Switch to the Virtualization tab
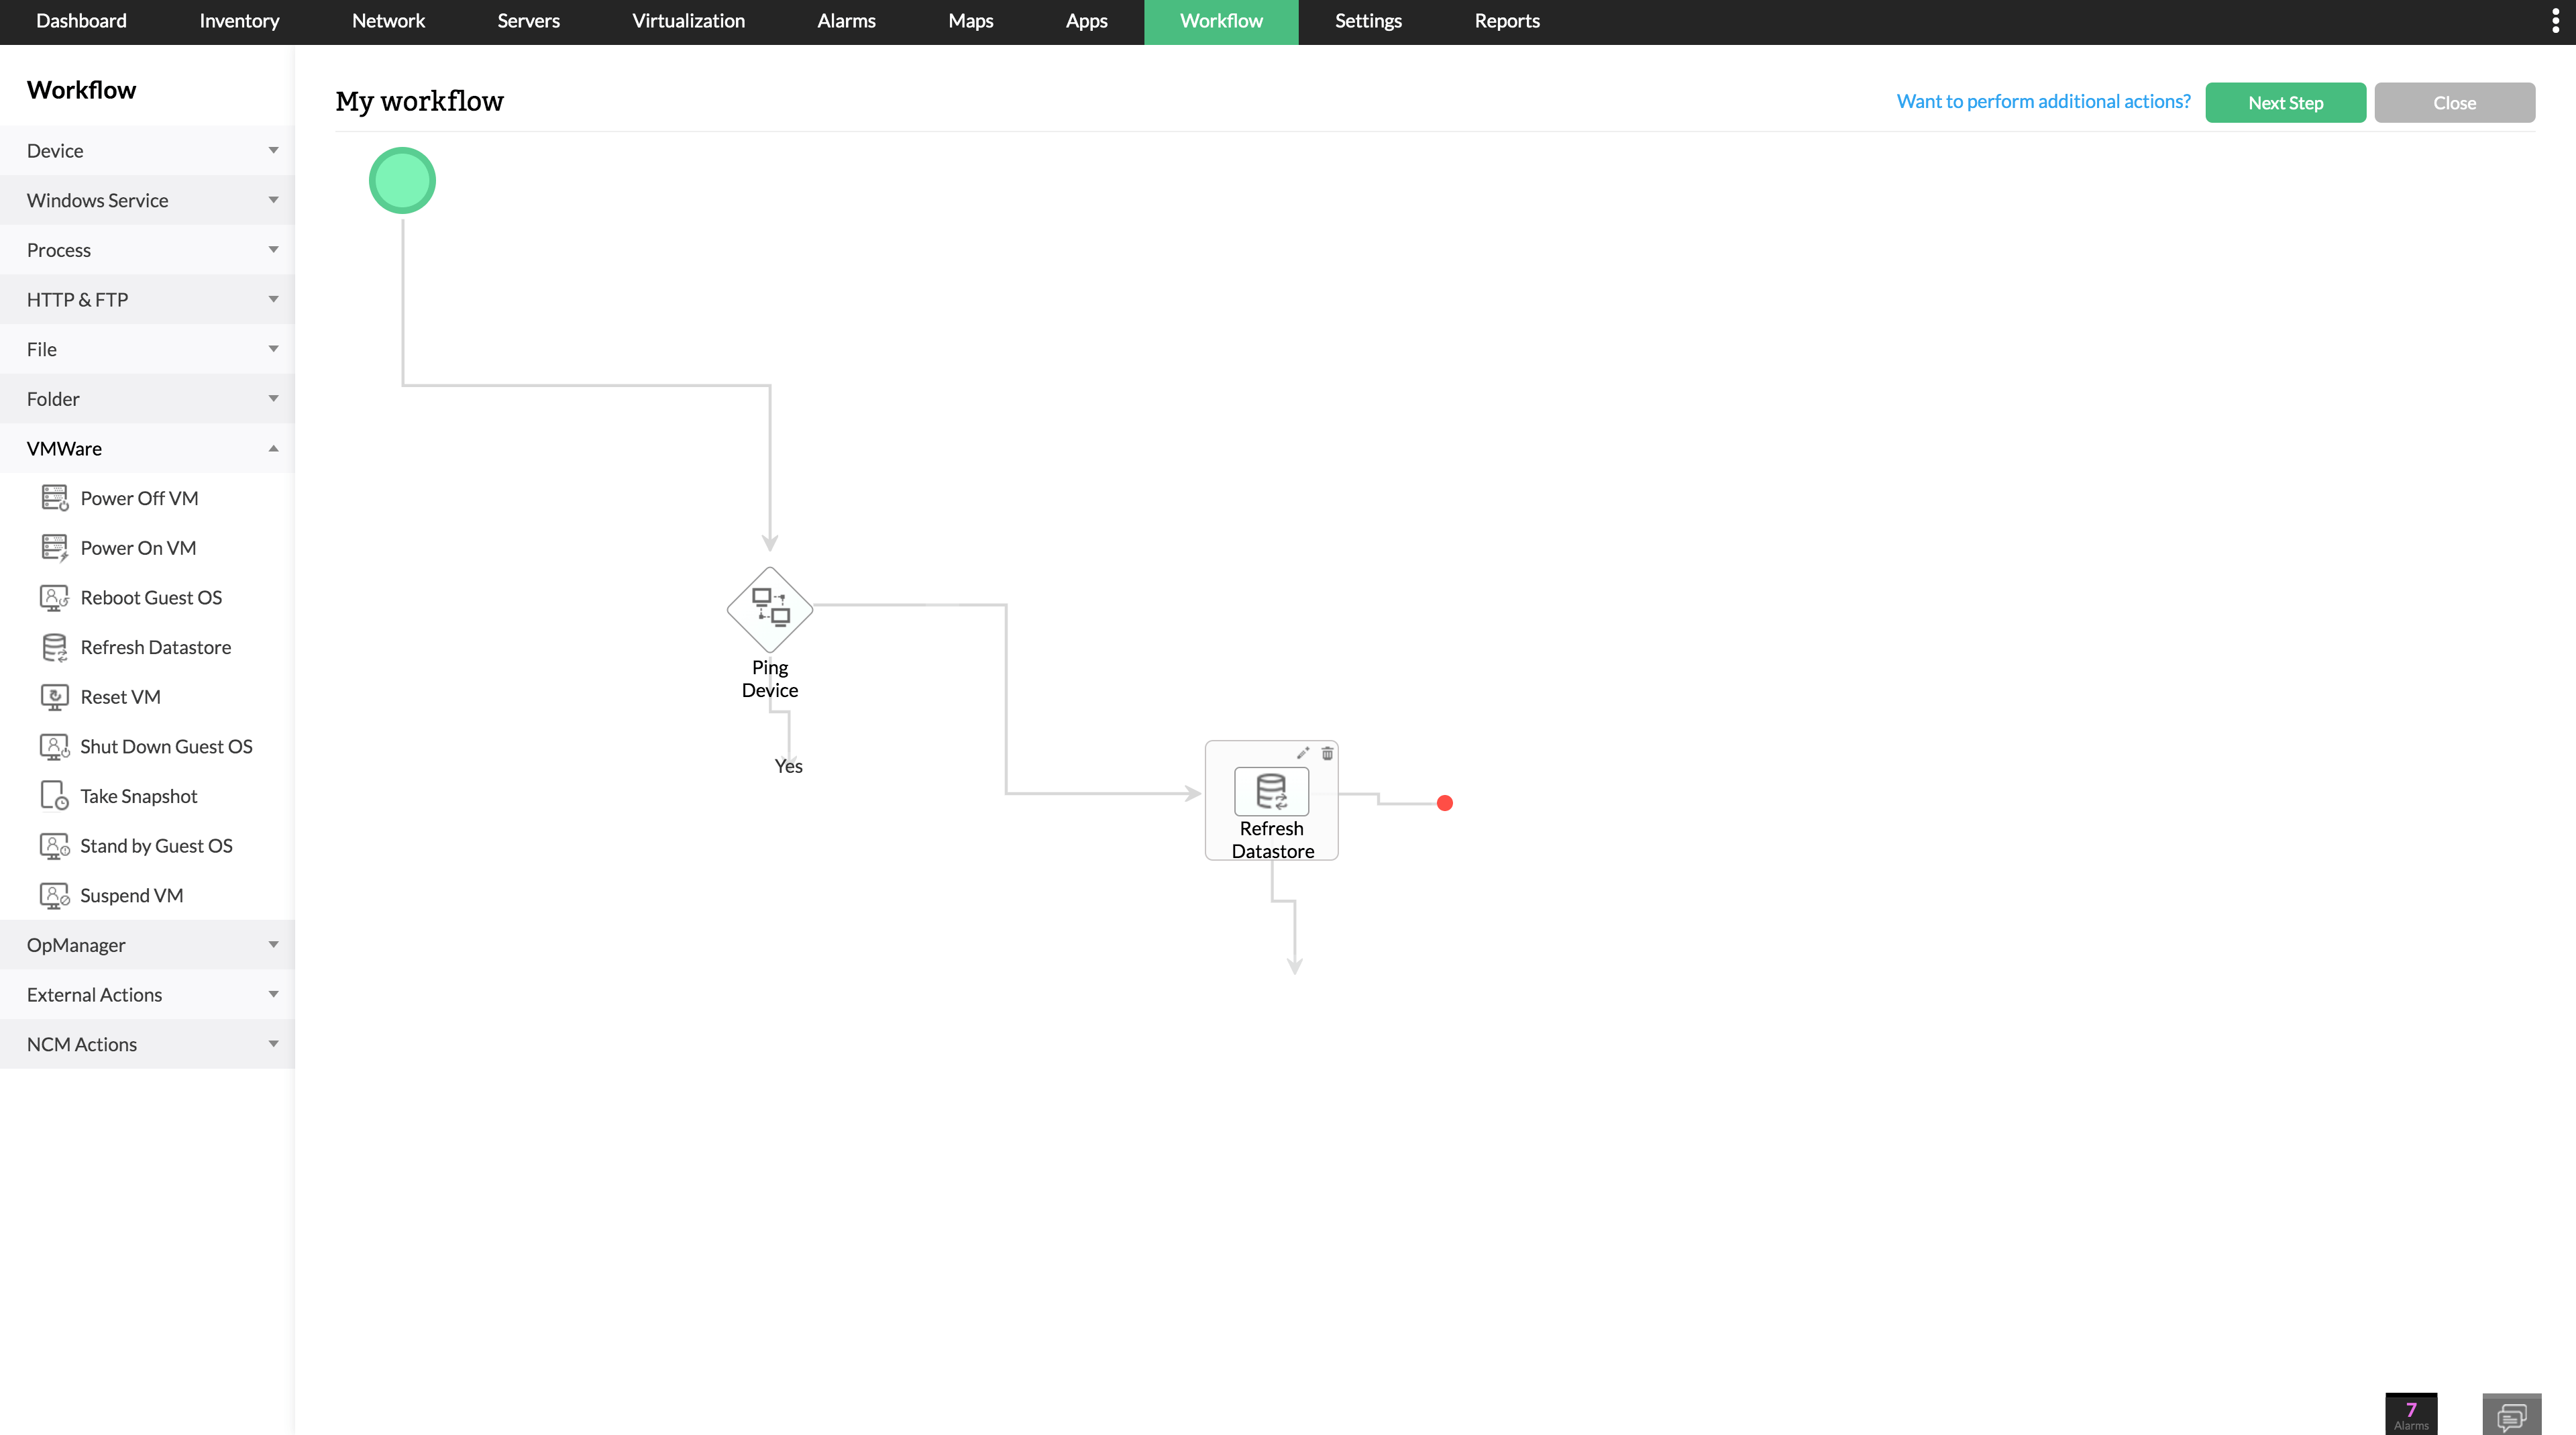This screenshot has width=2576, height=1435. [x=688, y=21]
